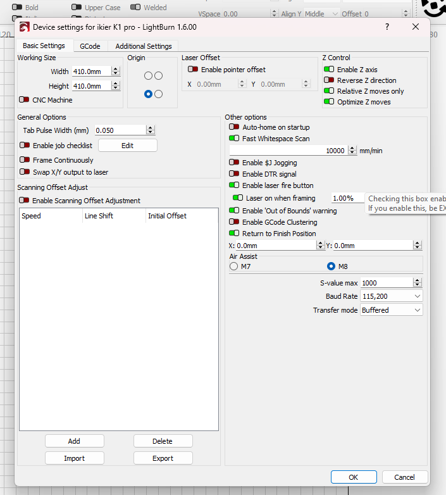Click the Finish Position Y stepper
Viewport: 446px width, 495px height.
[418, 246]
